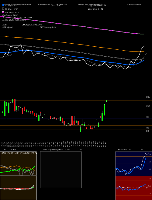Click the lowest green candlestick in mid-November

80,130
